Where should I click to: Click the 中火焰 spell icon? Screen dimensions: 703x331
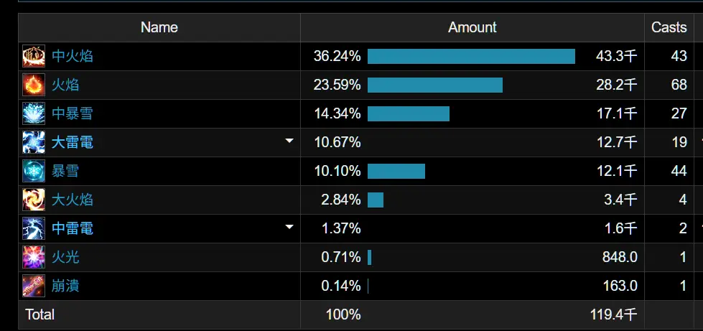click(34, 56)
